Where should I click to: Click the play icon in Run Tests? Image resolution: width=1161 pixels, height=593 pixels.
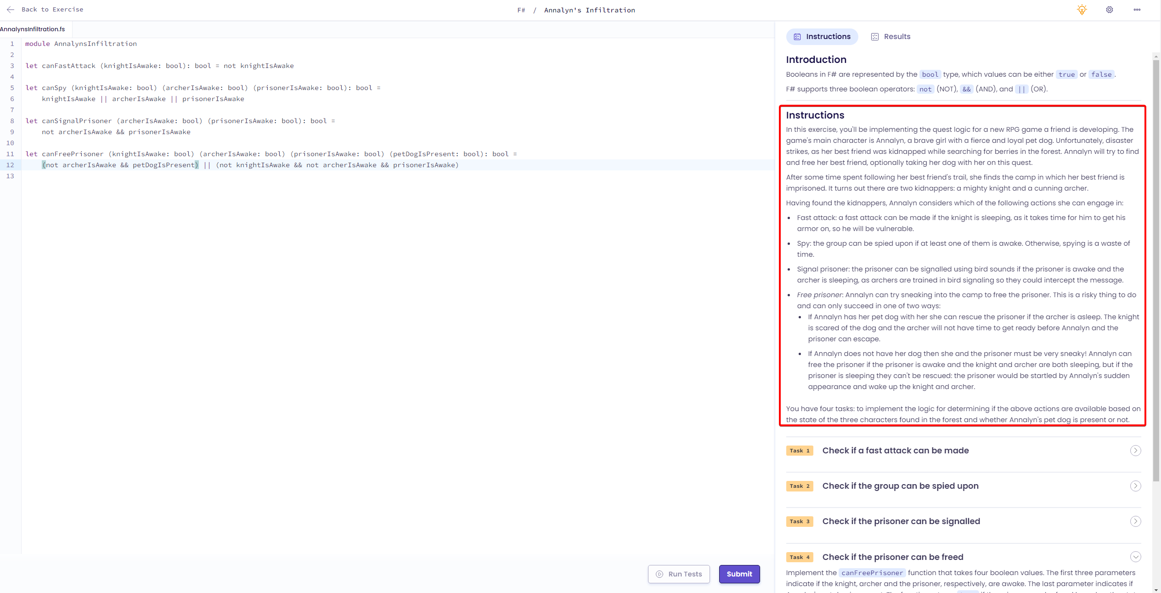[659, 574]
